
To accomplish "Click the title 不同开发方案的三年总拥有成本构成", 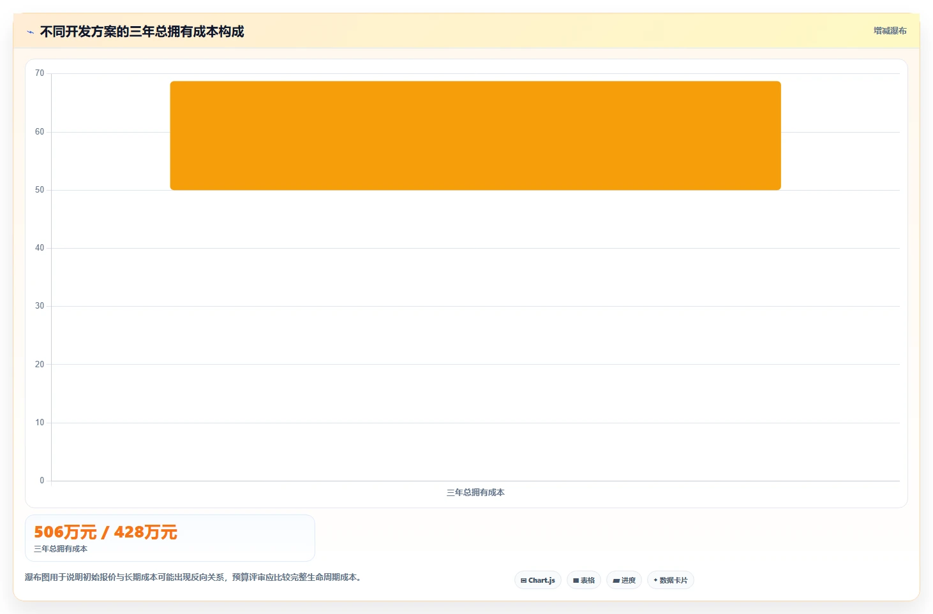I will point(142,31).
